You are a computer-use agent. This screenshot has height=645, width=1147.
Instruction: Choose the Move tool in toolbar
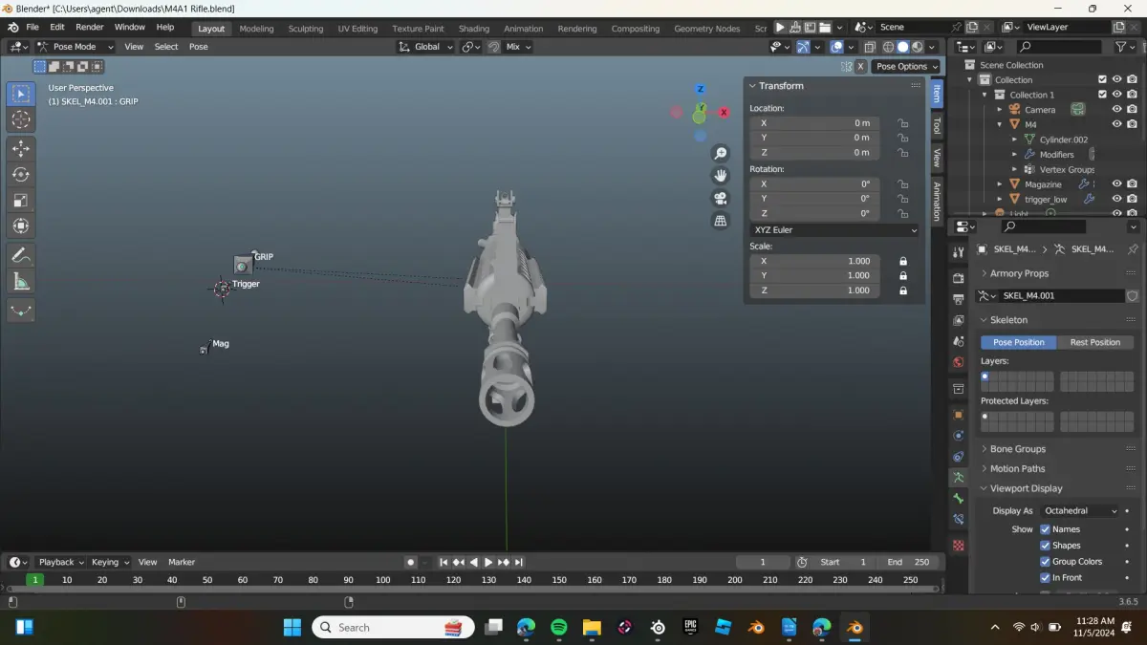[x=21, y=148]
